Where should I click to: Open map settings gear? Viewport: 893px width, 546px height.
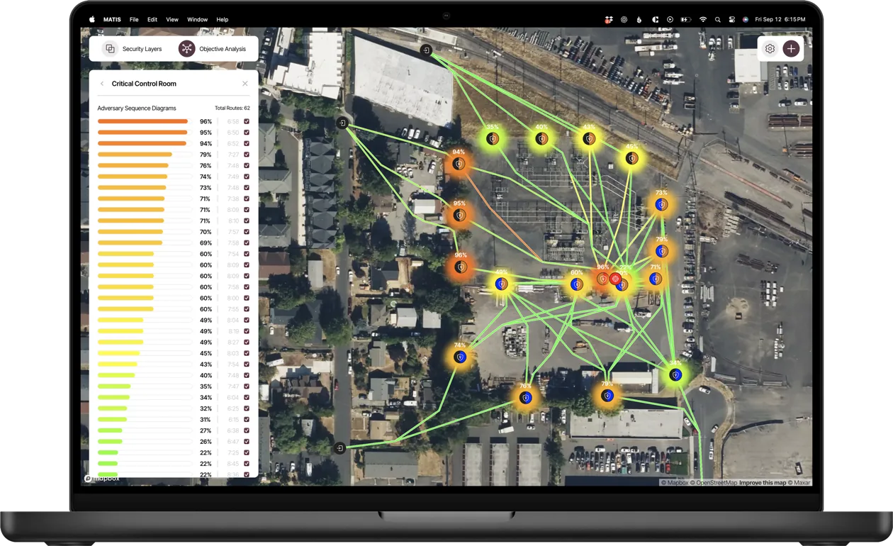click(x=770, y=49)
